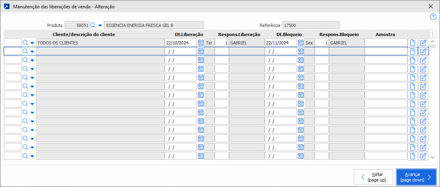Click the 22/10/2024 release date field
The height and width of the screenshot is (187, 440).
[x=181, y=43]
